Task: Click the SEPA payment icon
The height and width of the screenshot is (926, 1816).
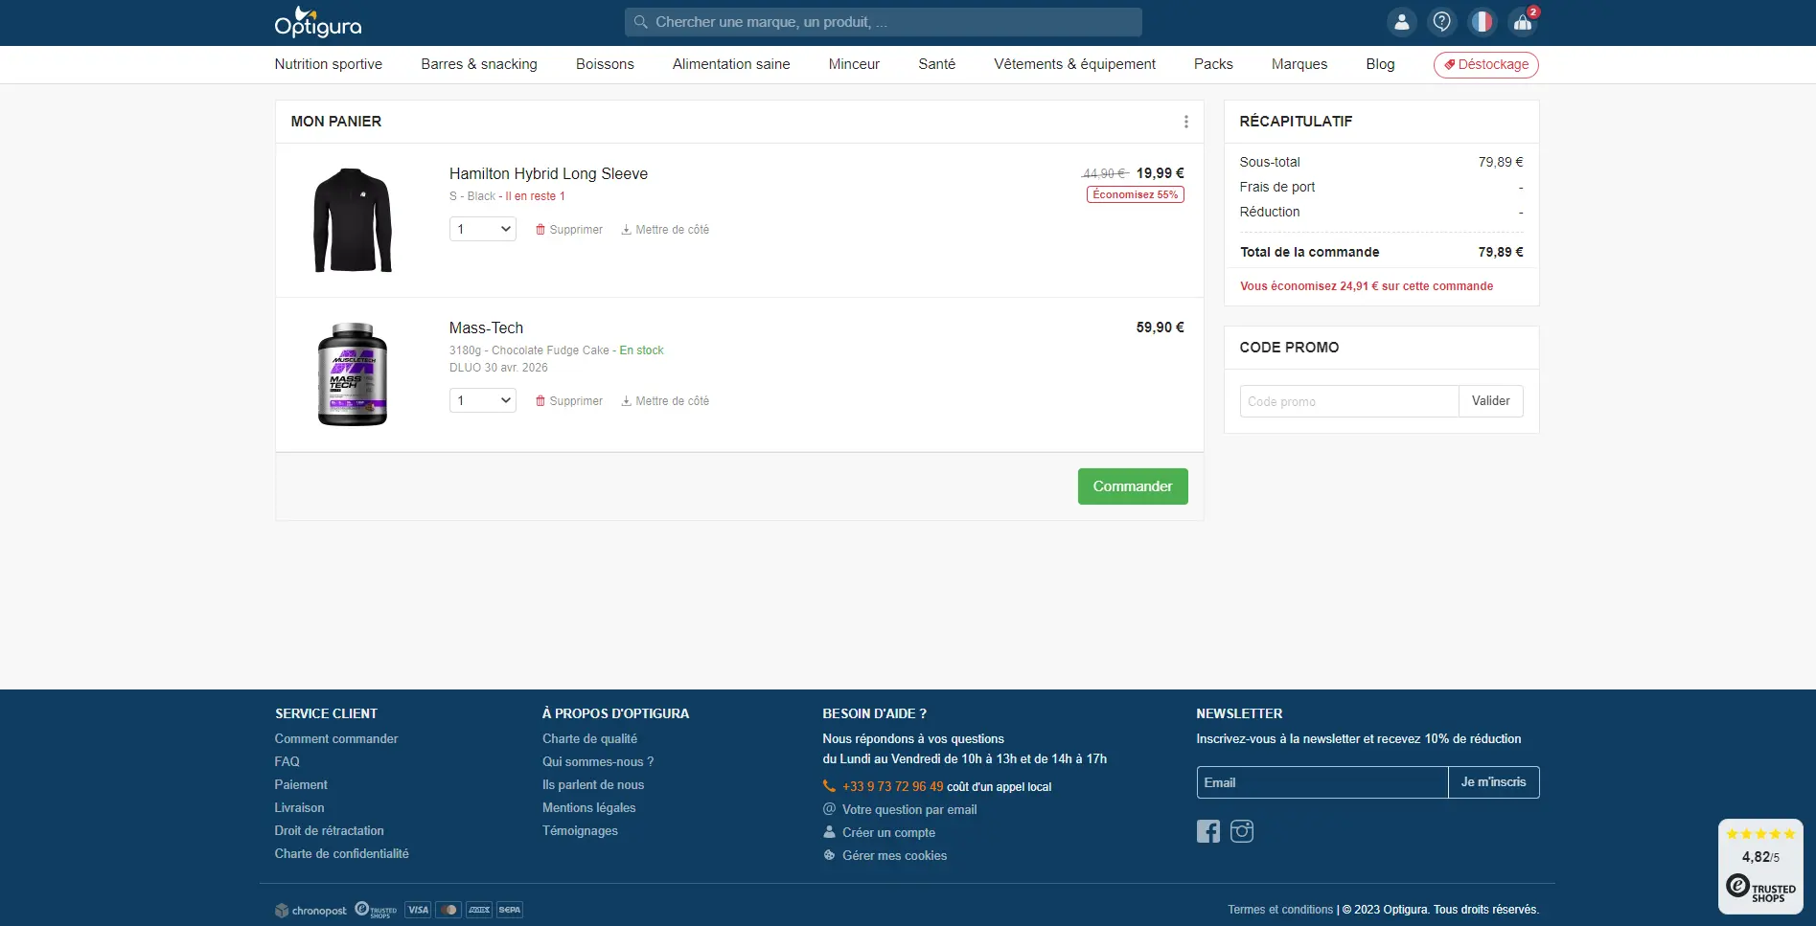Action: tap(510, 910)
